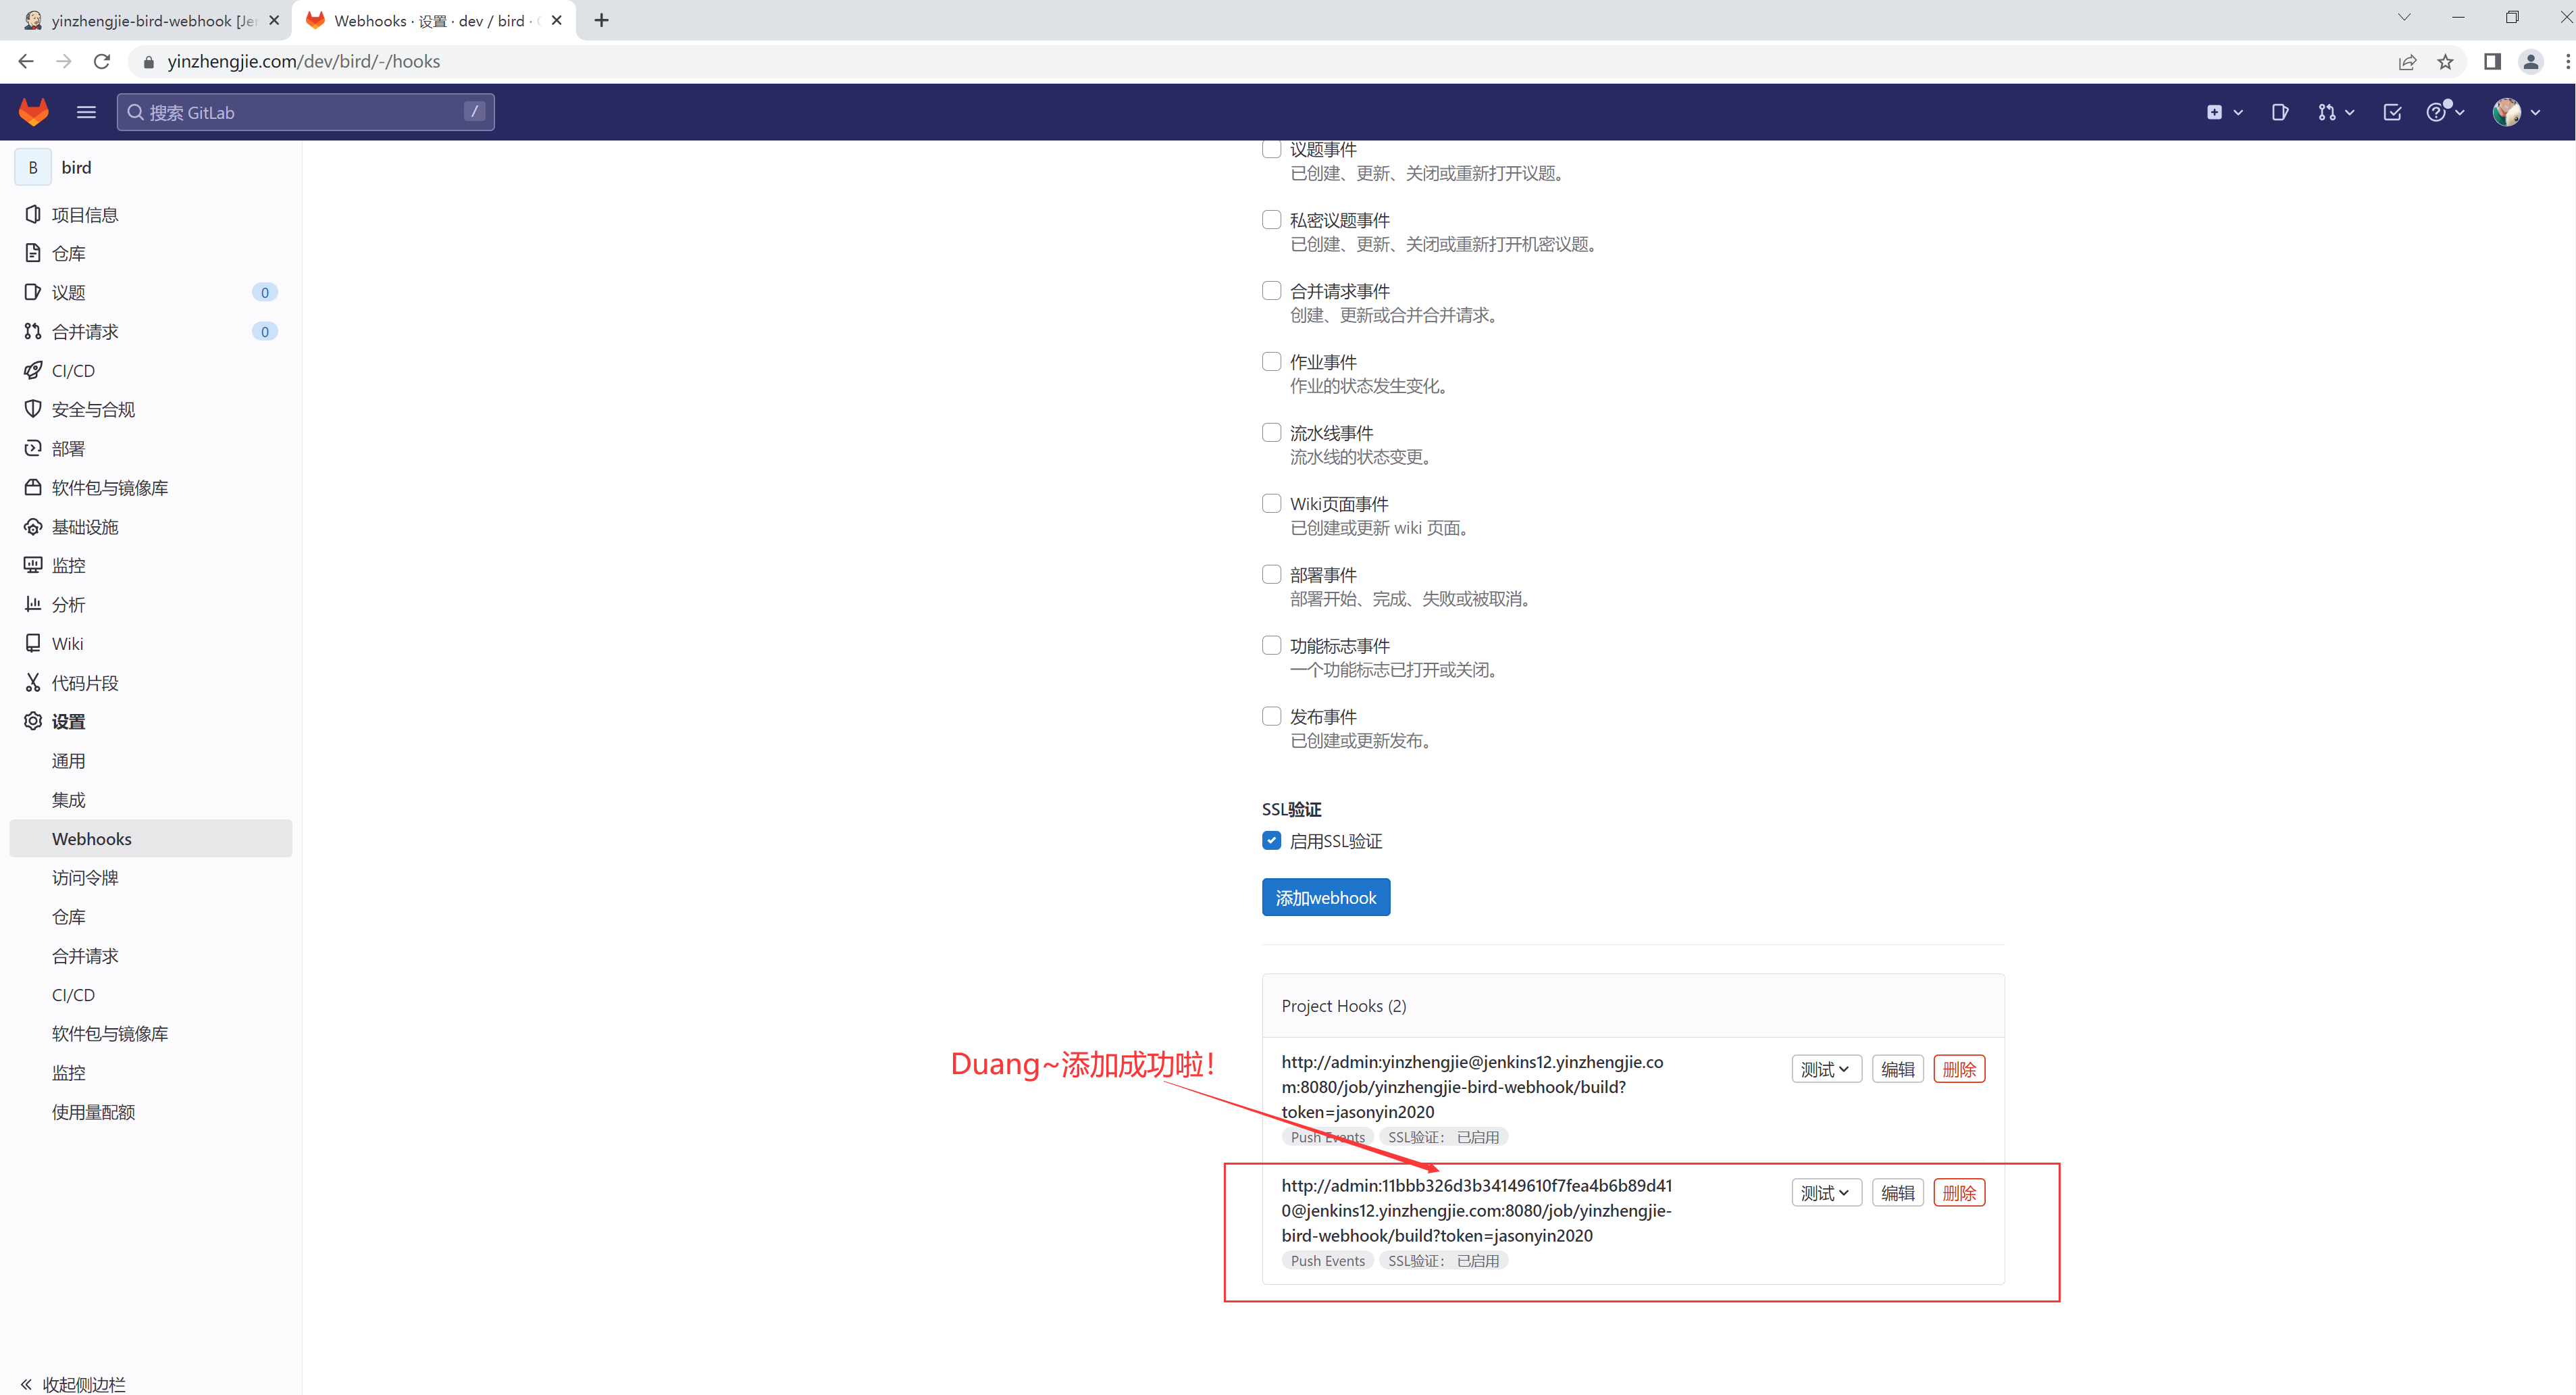Click the Add webhook button
The image size is (2576, 1395).
pyautogui.click(x=1325, y=898)
